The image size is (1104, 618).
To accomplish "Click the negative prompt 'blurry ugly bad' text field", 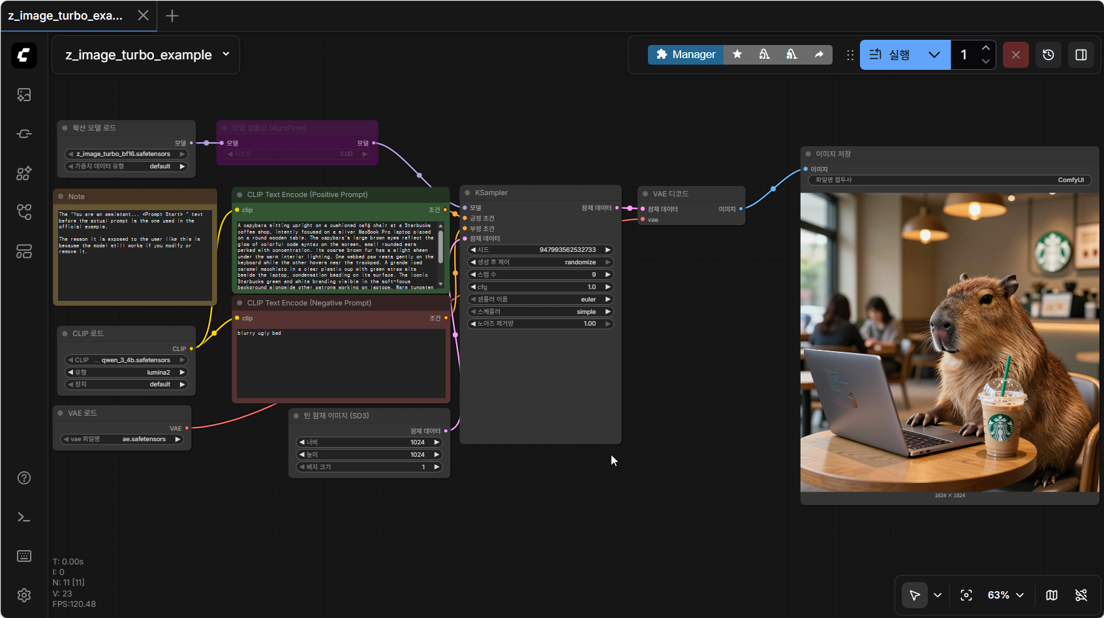I will pos(341,363).
